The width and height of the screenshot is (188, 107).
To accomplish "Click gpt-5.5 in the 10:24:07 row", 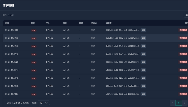I will point(66,94).
